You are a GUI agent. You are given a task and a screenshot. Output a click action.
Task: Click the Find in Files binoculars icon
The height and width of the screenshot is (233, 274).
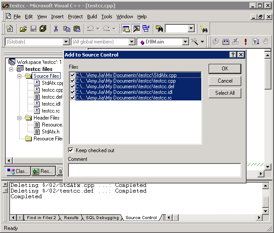(159, 29)
